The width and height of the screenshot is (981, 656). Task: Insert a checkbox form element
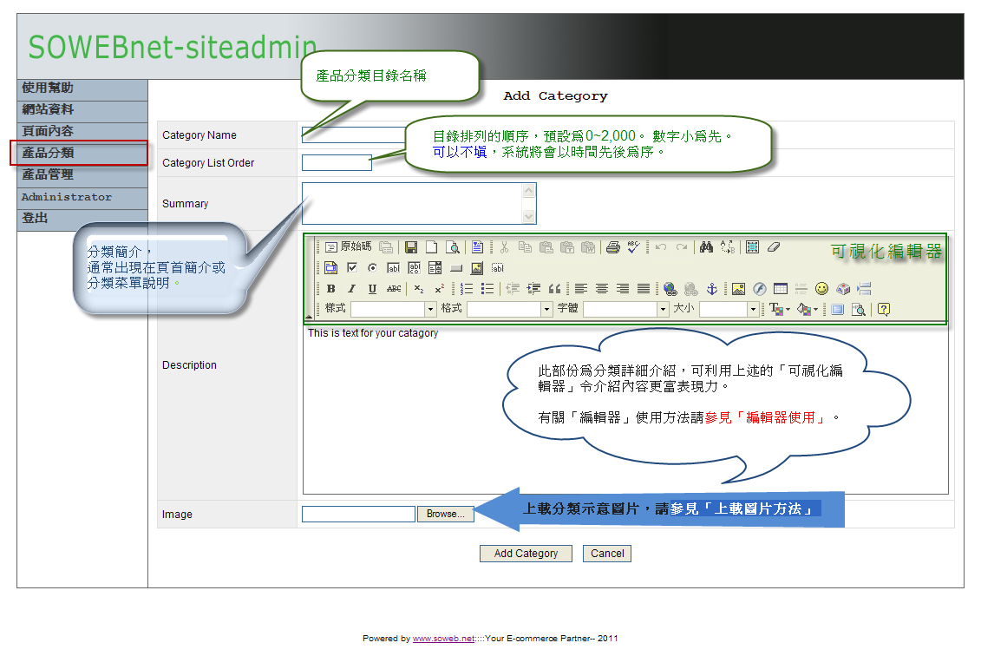click(352, 268)
